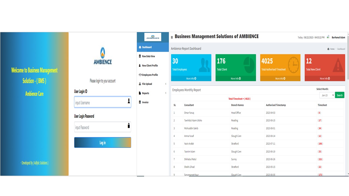Click the user icon in username field
The image size is (349, 196).
[129, 101]
